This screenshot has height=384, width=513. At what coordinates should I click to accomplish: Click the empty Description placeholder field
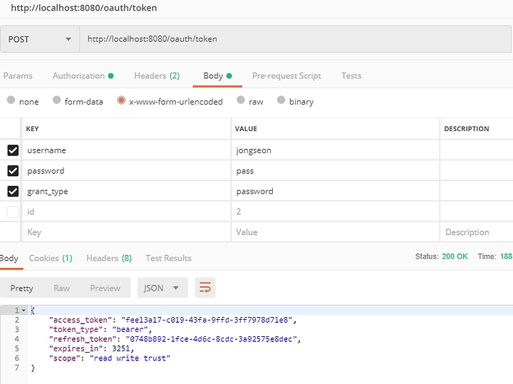coord(477,232)
